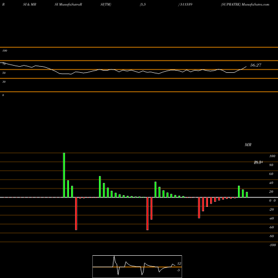Click the -60 label on MR axis

pyautogui.click(x=271, y=227)
